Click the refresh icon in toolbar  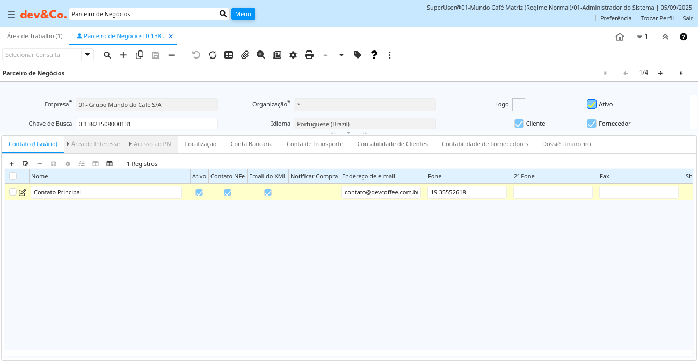(213, 55)
